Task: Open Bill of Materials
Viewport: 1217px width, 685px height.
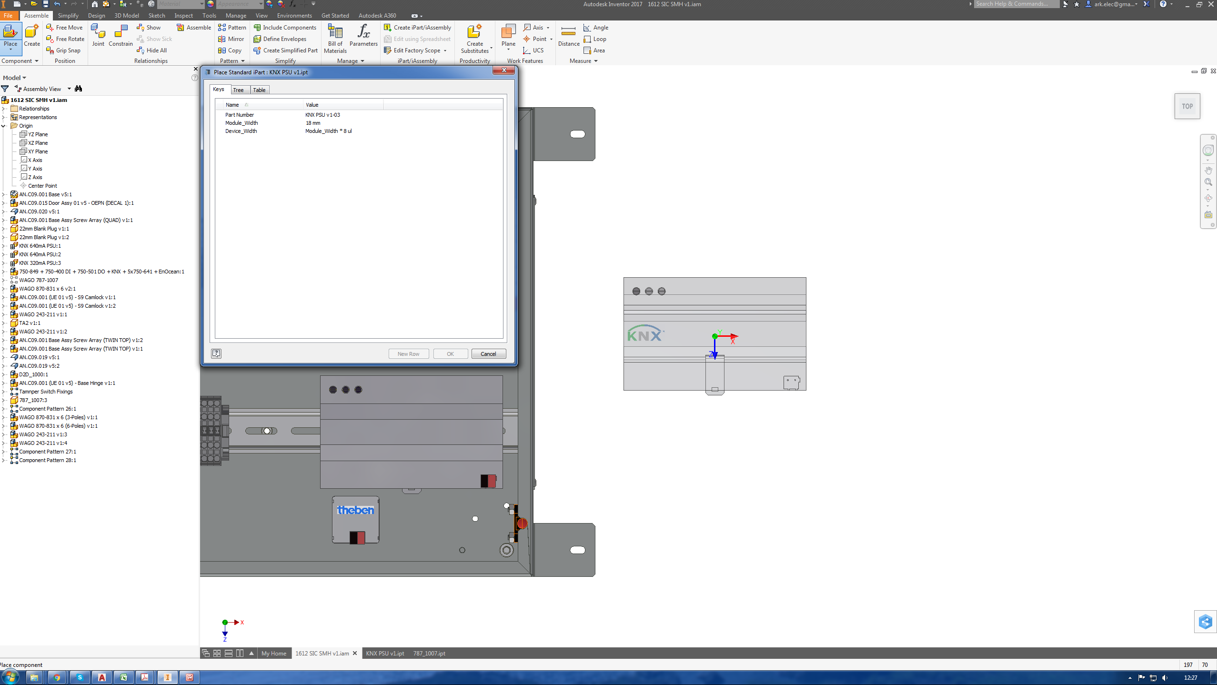Action: click(335, 38)
